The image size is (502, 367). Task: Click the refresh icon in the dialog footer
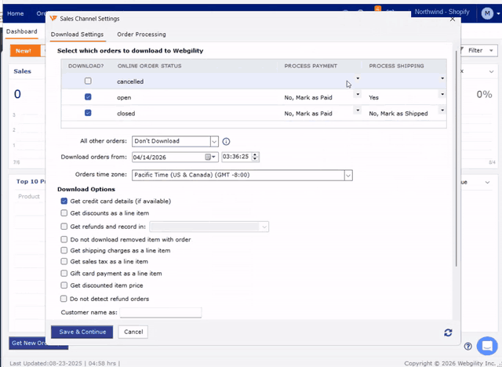(x=448, y=332)
